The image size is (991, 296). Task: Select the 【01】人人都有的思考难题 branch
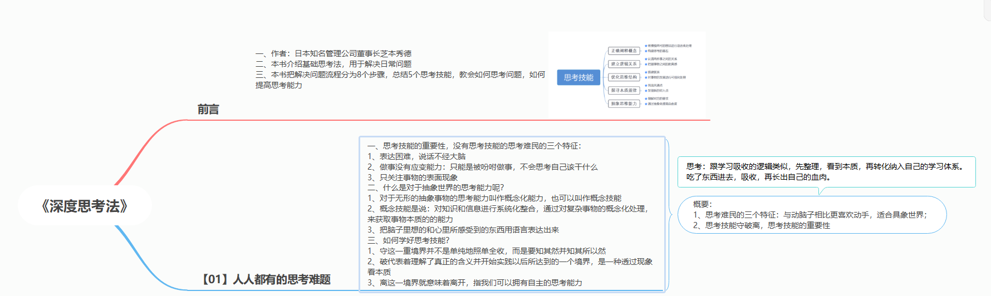click(265, 279)
